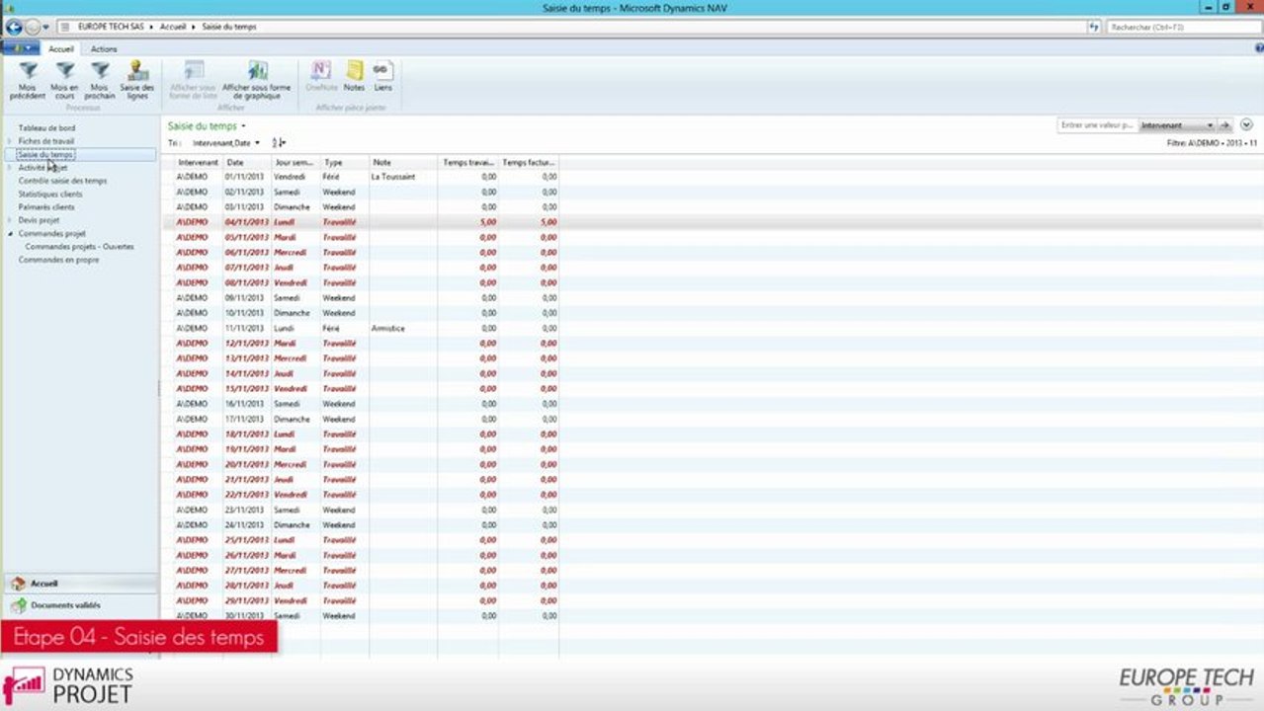1264x711 pixels.
Task: Expand the filter pane chevron
Action: click(1246, 125)
